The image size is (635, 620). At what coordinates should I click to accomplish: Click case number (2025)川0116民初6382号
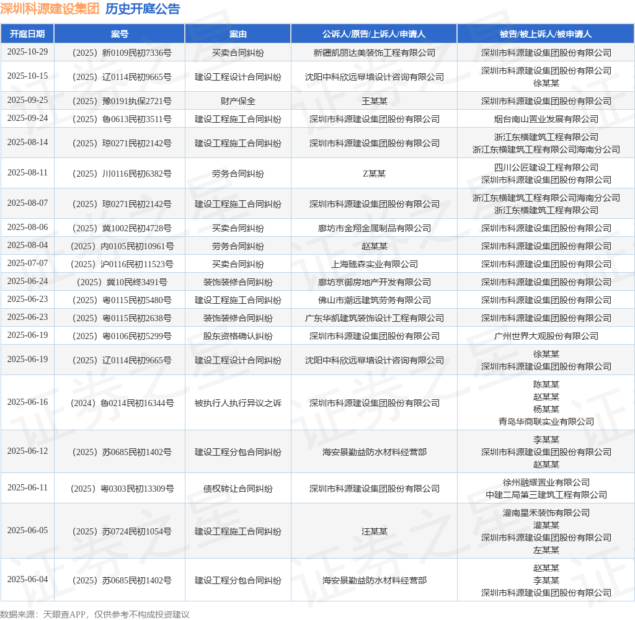pyautogui.click(x=122, y=174)
